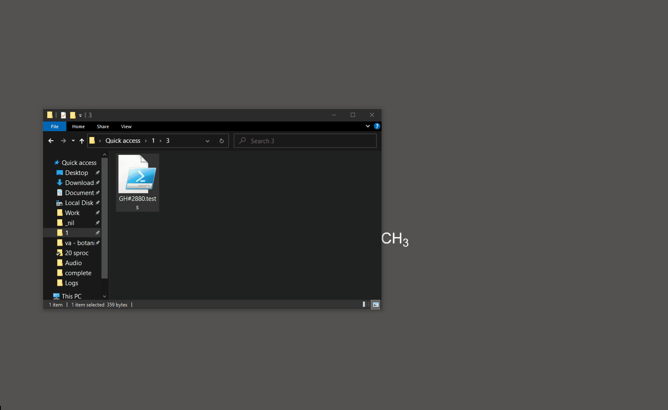This screenshot has width=668, height=410.
Task: Click the Search 3 input field
Action: tap(305, 141)
